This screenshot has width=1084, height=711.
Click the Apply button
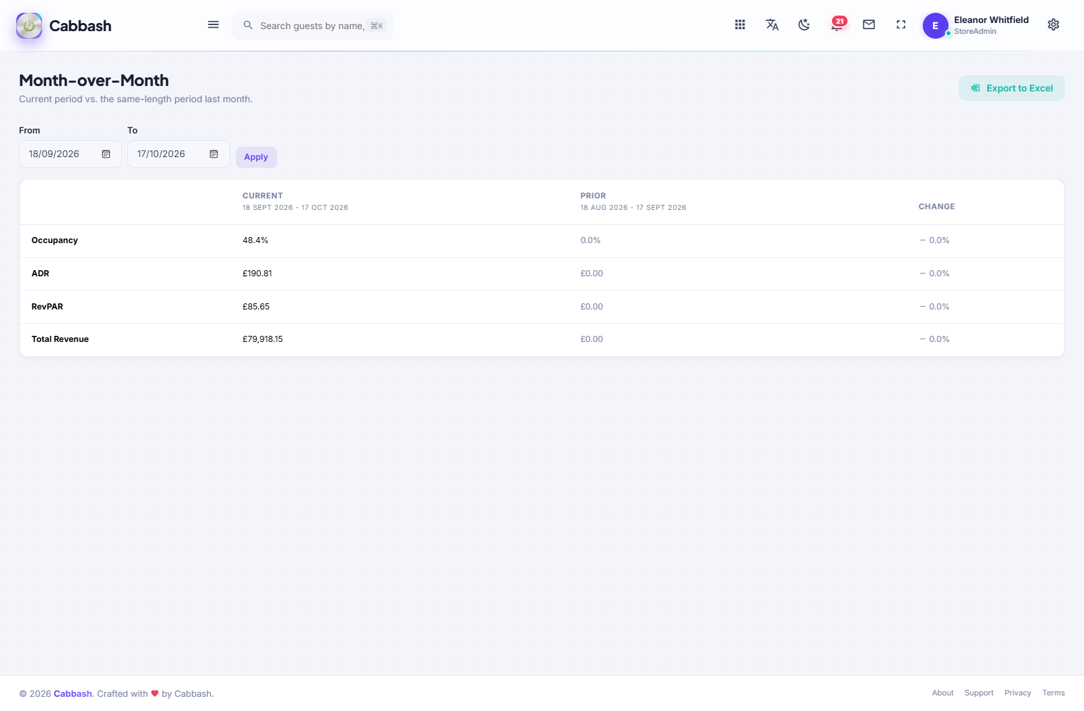tap(256, 157)
